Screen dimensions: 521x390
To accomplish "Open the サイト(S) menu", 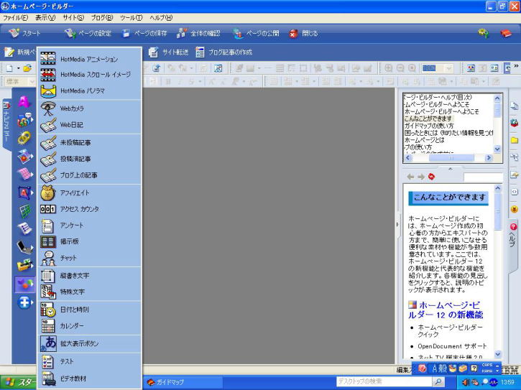I will (x=73, y=18).
